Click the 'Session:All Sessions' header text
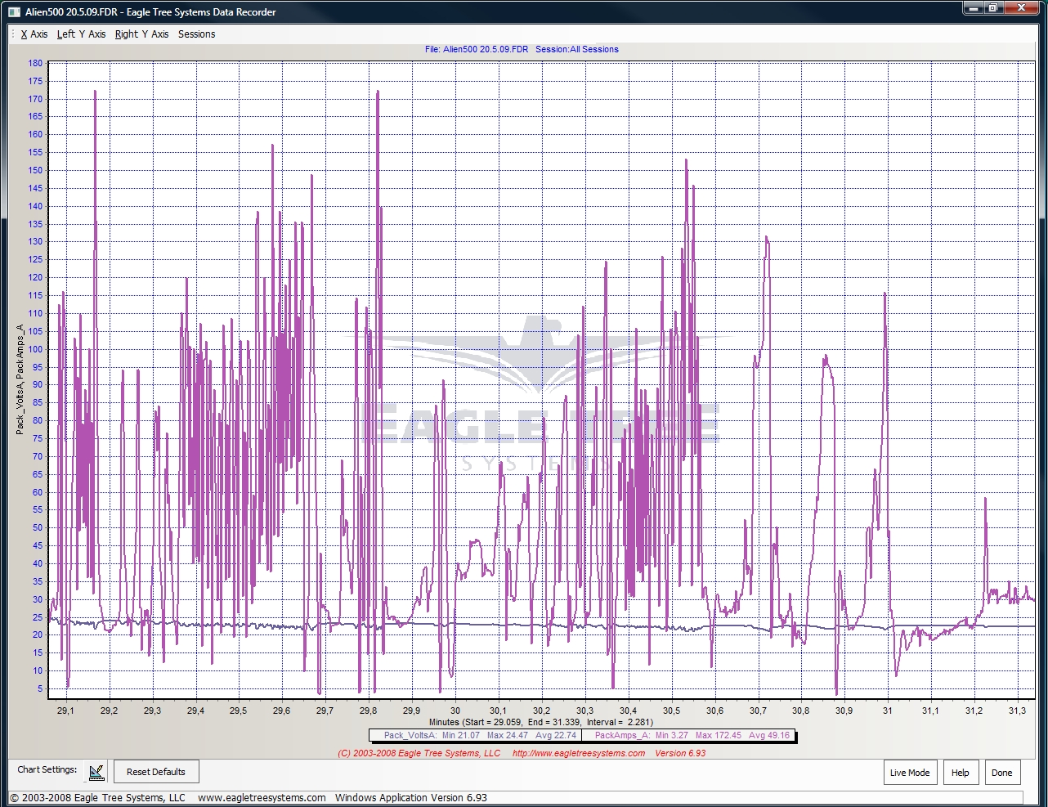The height and width of the screenshot is (807, 1048). coord(577,49)
